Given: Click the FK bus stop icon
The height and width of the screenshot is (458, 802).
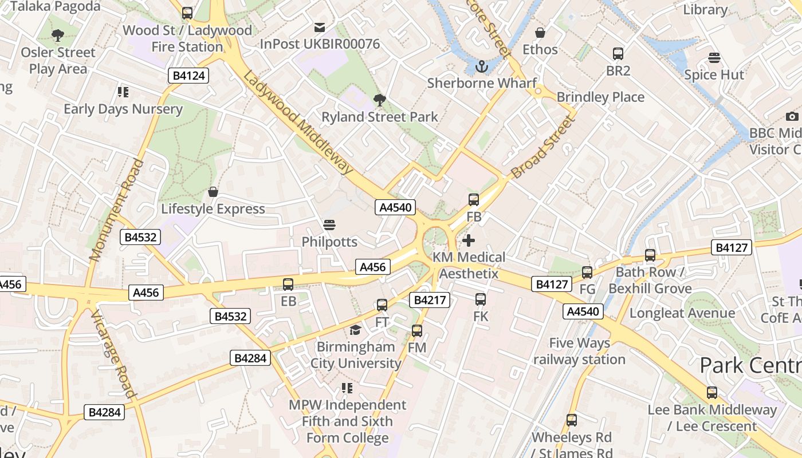Looking at the screenshot, I should click(481, 299).
